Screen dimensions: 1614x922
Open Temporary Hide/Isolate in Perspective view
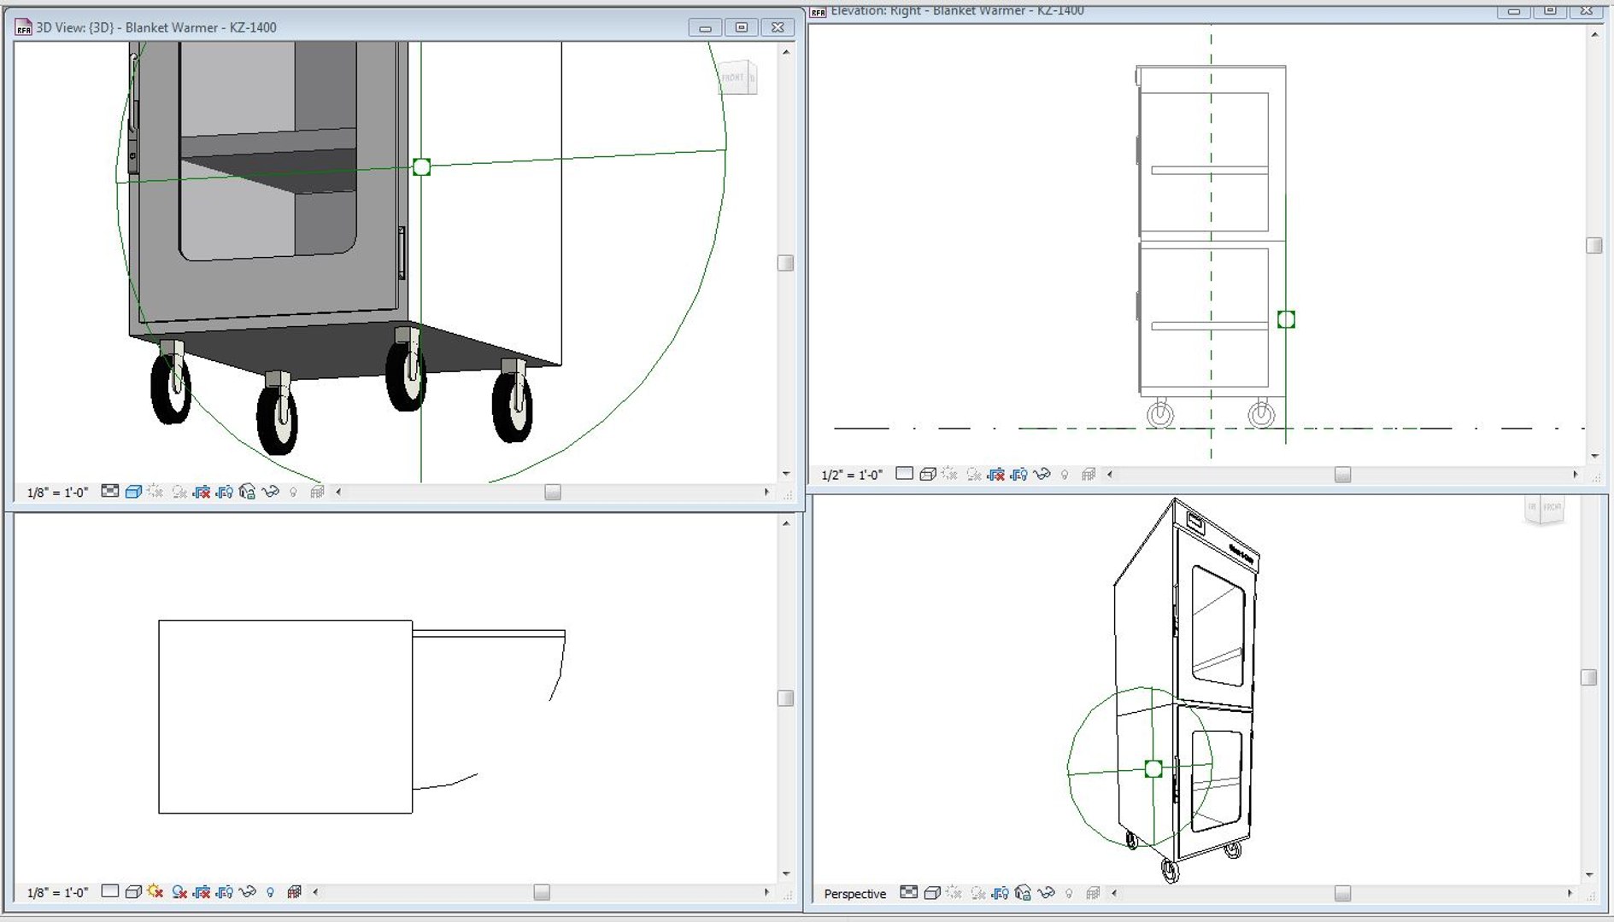coord(1046,893)
